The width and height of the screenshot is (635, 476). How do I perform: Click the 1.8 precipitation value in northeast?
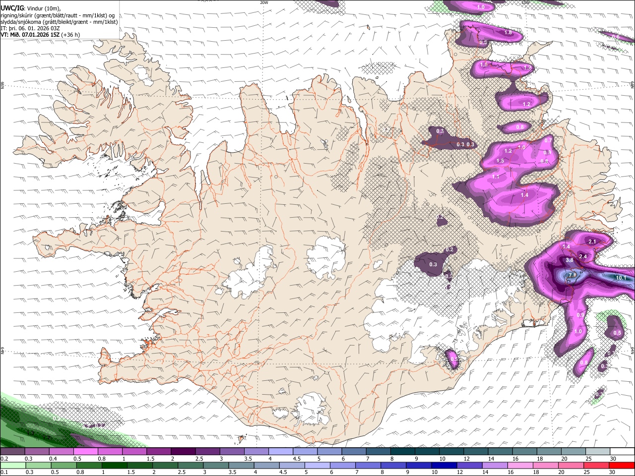tap(508, 33)
